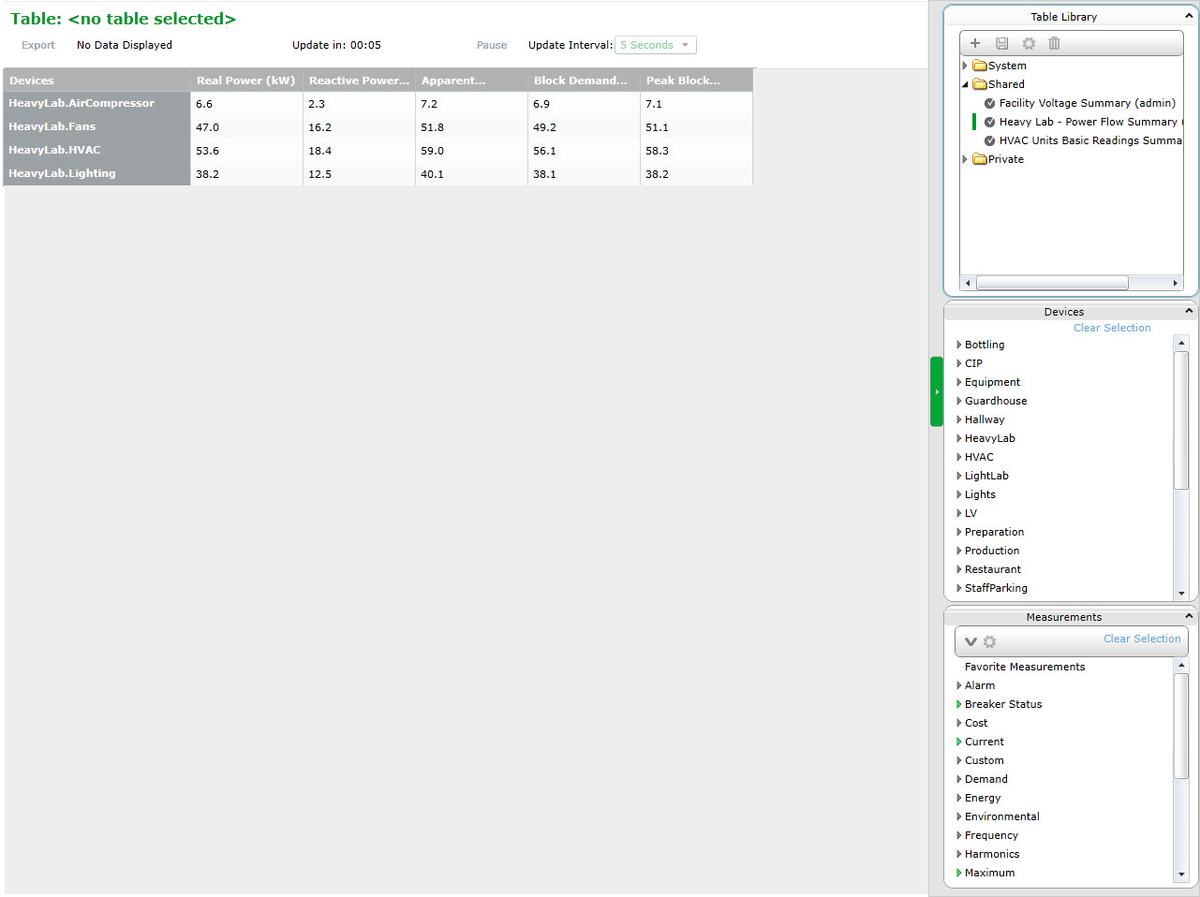The width and height of the screenshot is (1200, 897).
Task: Expand the Energy measurements category
Action: pos(958,798)
